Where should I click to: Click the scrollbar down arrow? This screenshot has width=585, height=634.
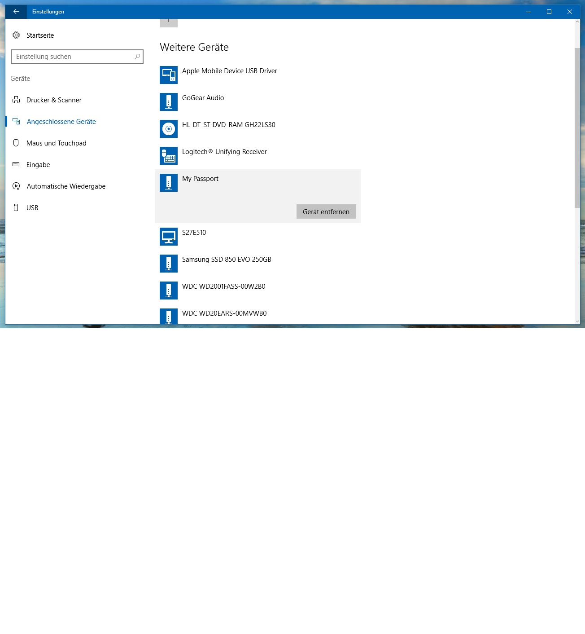(x=577, y=321)
